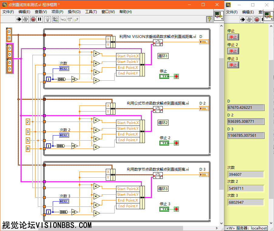The height and width of the screenshot is (231, 274).
Task: Toggle the Retain Wire Values button
Action: click(x=55, y=19)
